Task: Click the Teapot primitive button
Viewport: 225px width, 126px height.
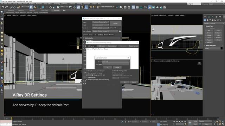Action: tap(209, 40)
